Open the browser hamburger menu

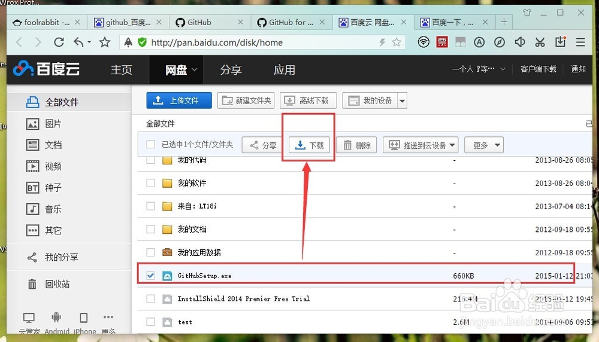pyautogui.click(x=580, y=42)
